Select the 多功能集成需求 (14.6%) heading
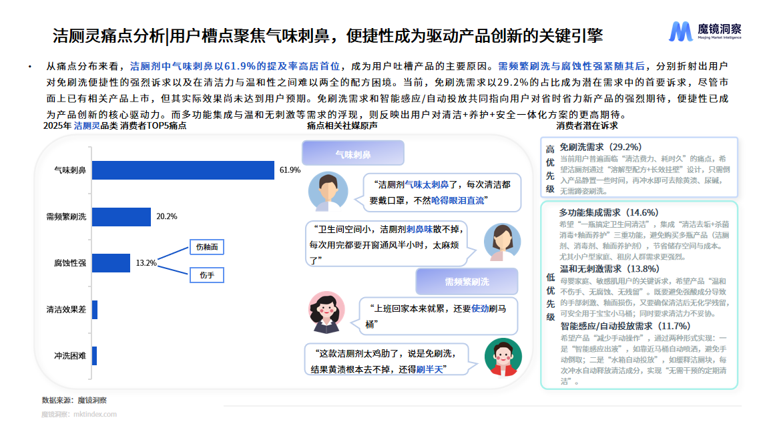 pos(609,212)
